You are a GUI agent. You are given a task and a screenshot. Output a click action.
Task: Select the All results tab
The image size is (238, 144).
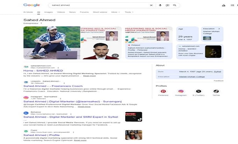38,12
